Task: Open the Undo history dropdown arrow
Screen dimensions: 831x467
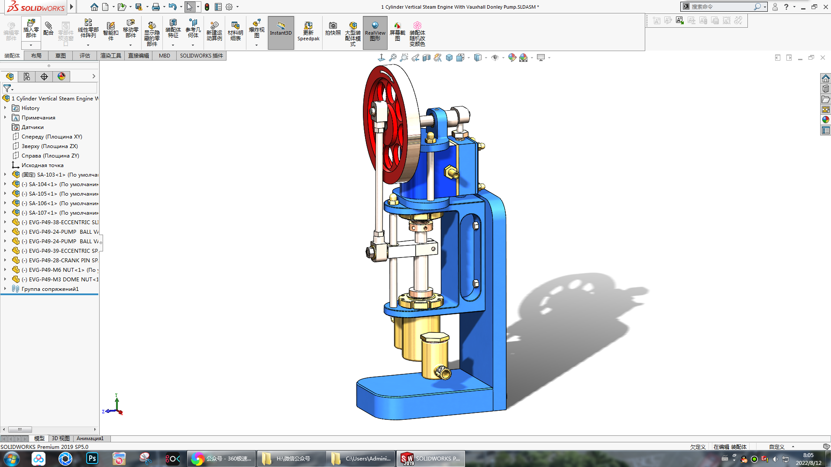Action: click(181, 7)
